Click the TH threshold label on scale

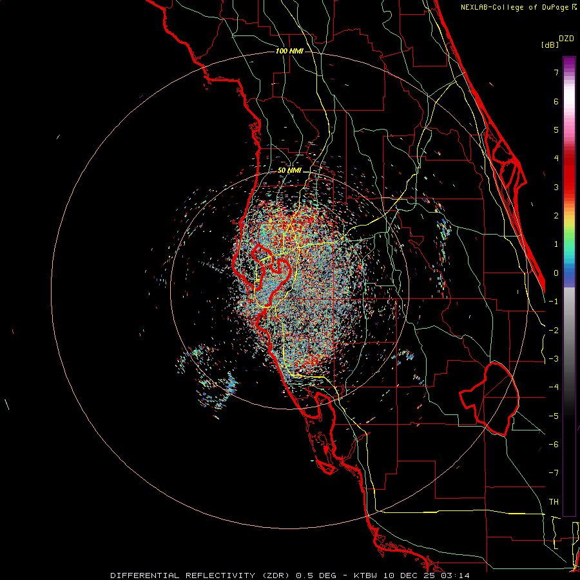click(554, 502)
